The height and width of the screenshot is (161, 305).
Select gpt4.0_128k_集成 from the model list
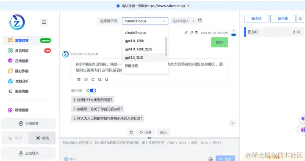[x=145, y=49]
